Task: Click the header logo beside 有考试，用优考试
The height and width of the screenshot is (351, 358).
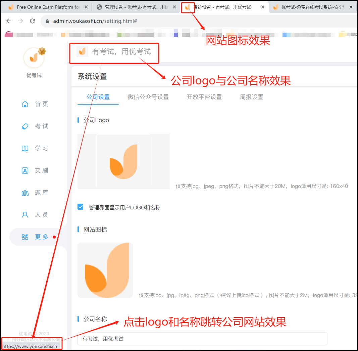Action: coord(82,51)
